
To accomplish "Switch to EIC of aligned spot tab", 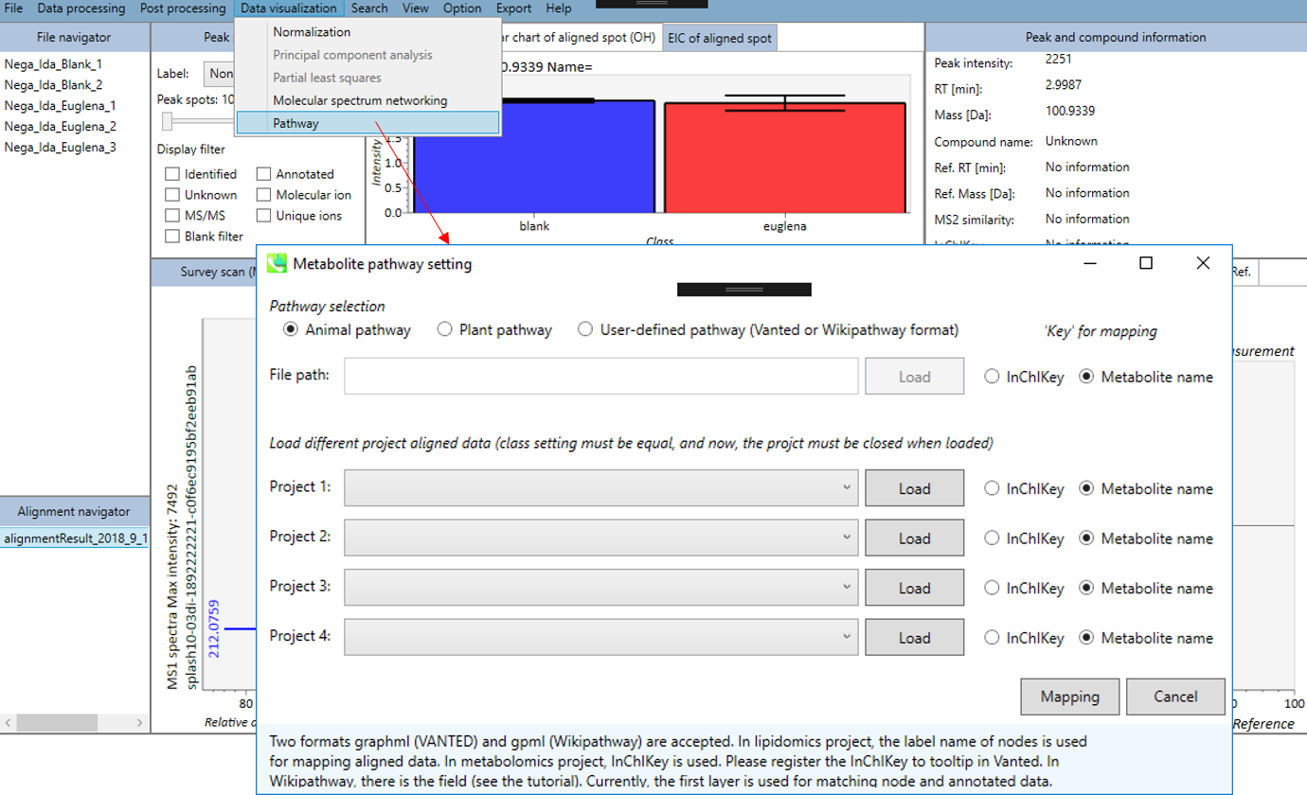I will pyautogui.click(x=719, y=38).
